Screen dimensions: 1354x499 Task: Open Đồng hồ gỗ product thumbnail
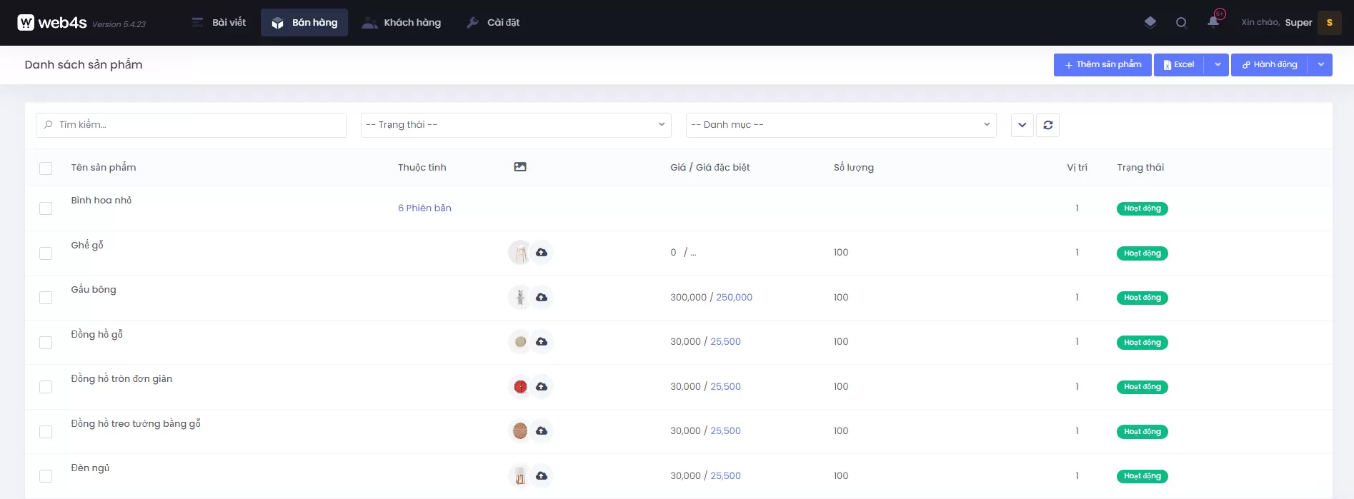pos(520,342)
